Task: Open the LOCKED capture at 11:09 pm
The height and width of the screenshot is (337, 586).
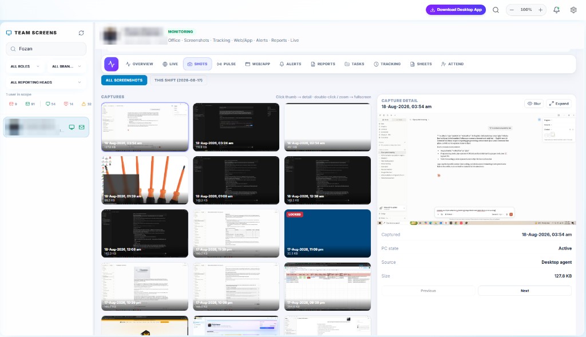Action: click(327, 233)
